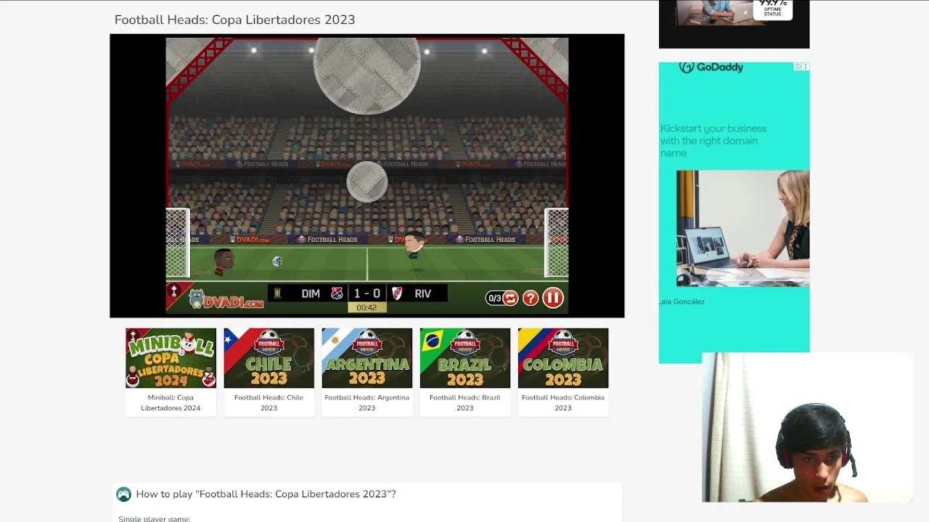929x522 pixels.
Task: Click the 'Football Heads: Brazil 2023' link text
Action: click(x=464, y=402)
